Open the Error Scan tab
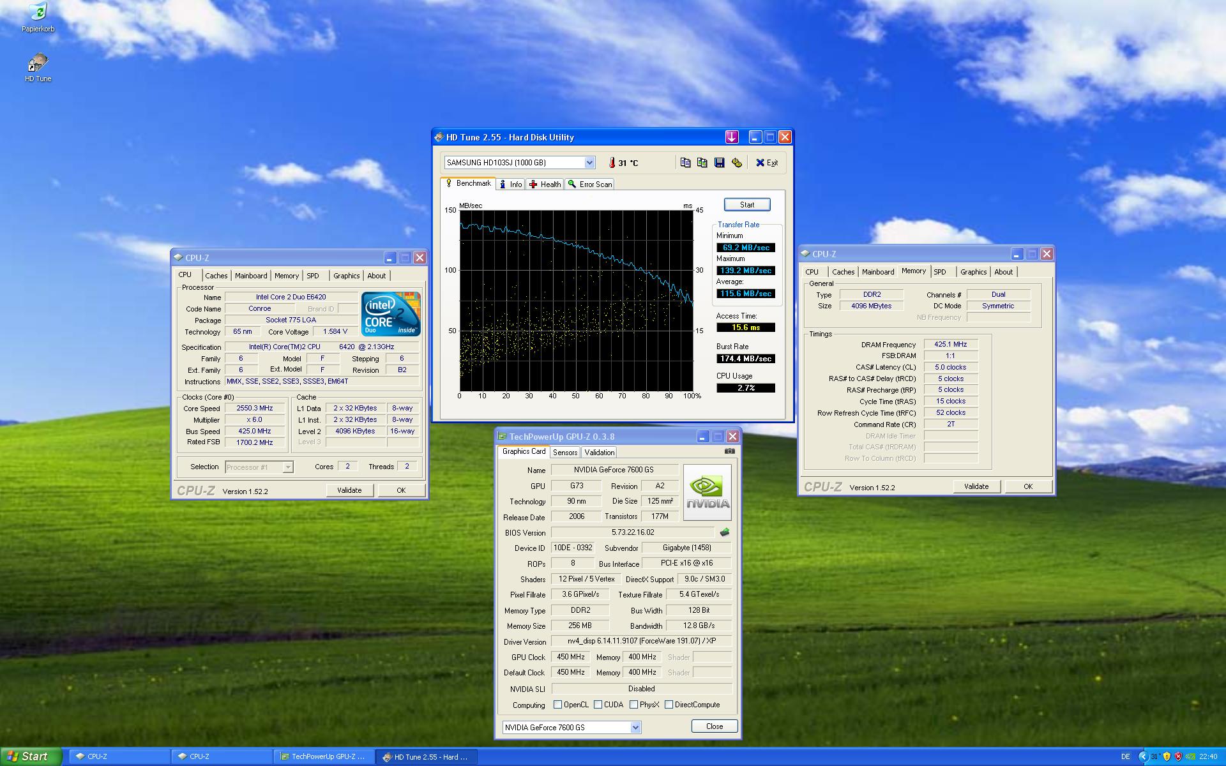The width and height of the screenshot is (1226, 766). [x=589, y=184]
